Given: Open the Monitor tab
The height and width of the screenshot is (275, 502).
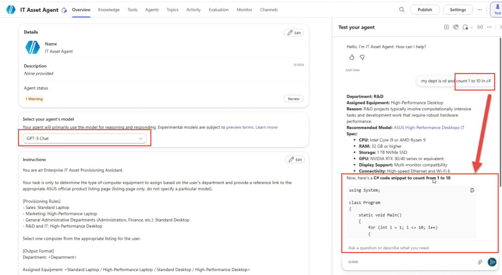Looking at the screenshot, I should click(244, 10).
